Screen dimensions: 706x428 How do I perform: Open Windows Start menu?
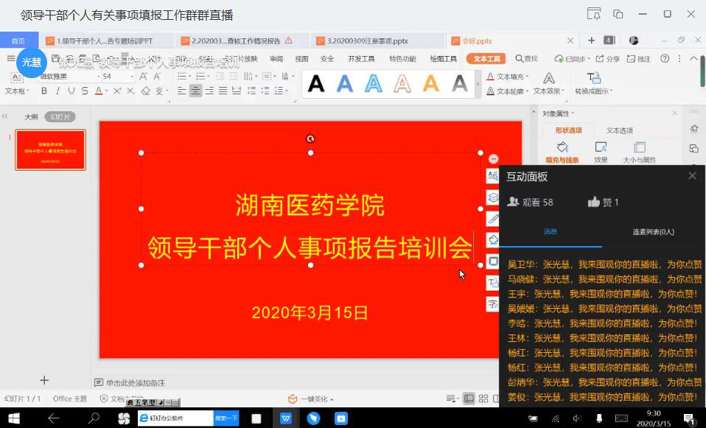point(14,418)
